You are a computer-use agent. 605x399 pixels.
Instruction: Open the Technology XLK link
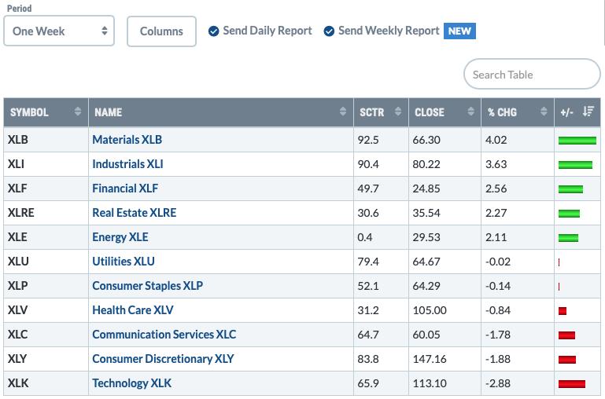click(x=131, y=383)
